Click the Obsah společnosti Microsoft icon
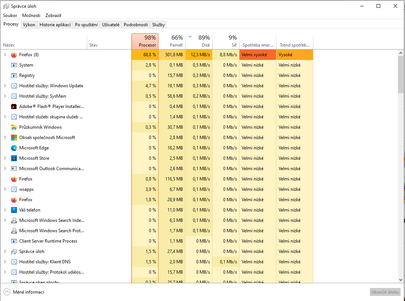This screenshot has width=405, height=301. coord(14,138)
